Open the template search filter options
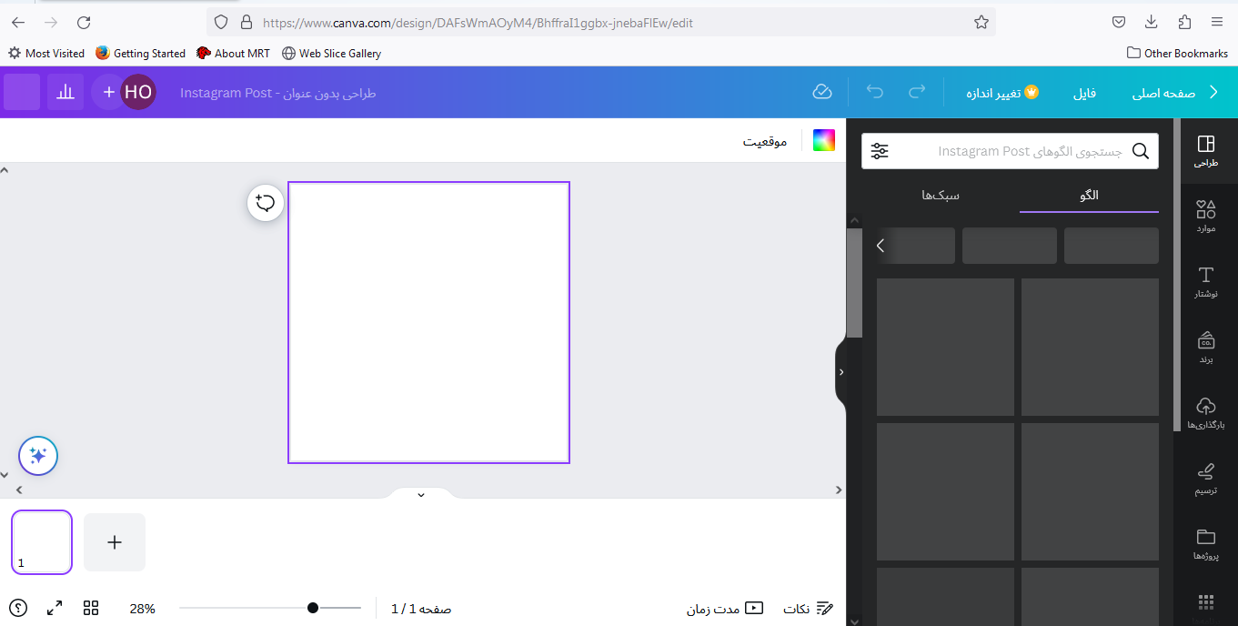The width and height of the screenshot is (1238, 626). pyautogui.click(x=880, y=151)
